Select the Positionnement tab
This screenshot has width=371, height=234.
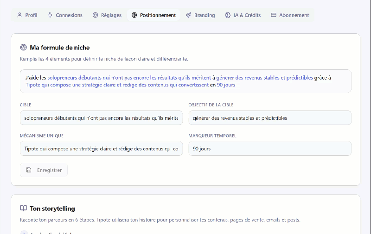coord(154,15)
